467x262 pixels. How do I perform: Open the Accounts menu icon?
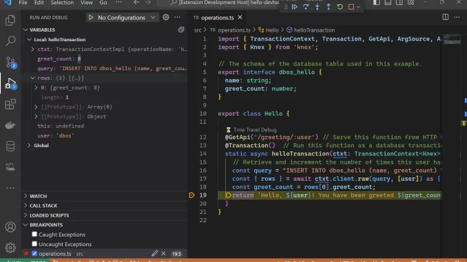pyautogui.click(x=10, y=227)
